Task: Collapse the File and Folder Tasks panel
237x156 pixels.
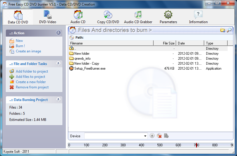Action: (x=58, y=63)
